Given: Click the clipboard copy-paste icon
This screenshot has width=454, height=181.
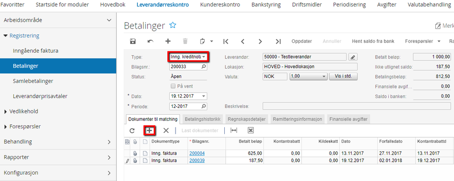Looking at the screenshot, I should 203,41.
